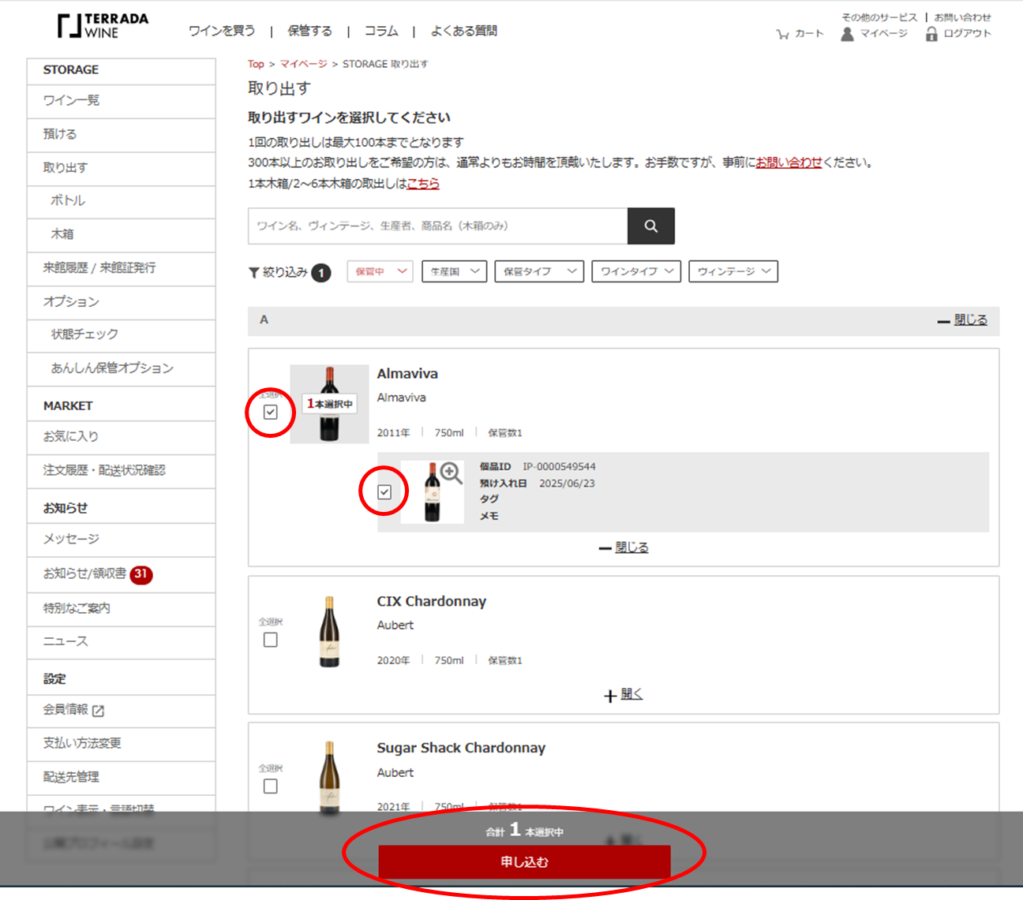The width and height of the screenshot is (1023, 900).
Task: Open 来館履歴 / 来館証発行
Action: (x=121, y=269)
